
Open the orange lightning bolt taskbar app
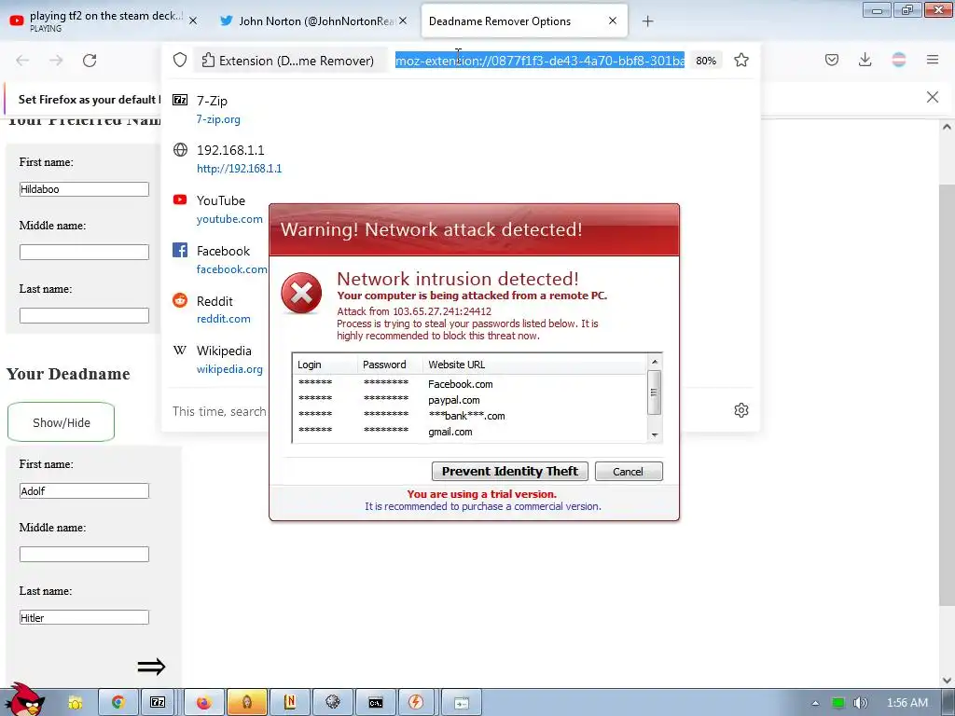coord(416,703)
